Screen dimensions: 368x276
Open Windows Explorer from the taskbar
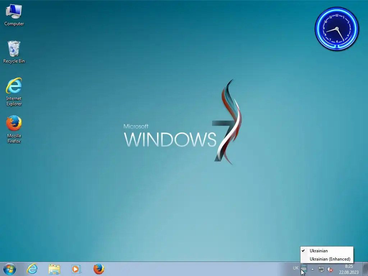[x=54, y=269]
